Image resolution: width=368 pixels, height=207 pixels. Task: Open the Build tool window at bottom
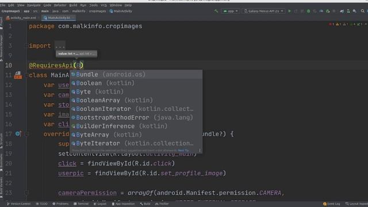tap(145, 204)
